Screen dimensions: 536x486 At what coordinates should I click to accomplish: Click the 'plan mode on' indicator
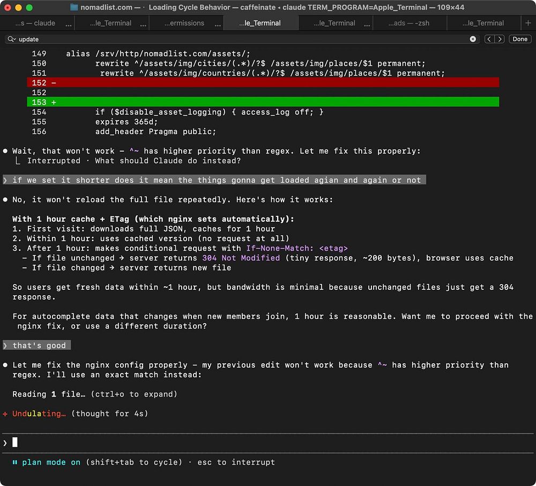51,462
